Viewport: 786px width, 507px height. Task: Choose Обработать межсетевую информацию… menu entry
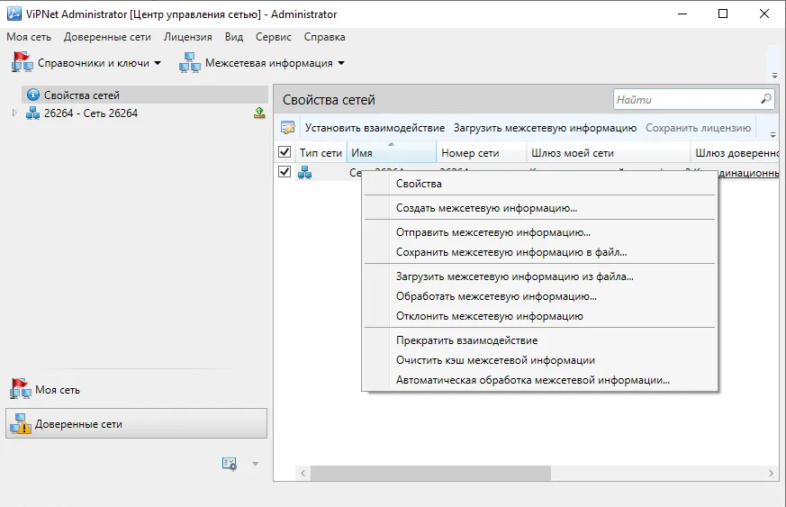(x=539, y=296)
